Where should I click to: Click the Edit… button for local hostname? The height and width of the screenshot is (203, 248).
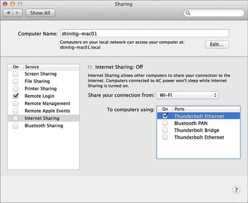(217, 45)
